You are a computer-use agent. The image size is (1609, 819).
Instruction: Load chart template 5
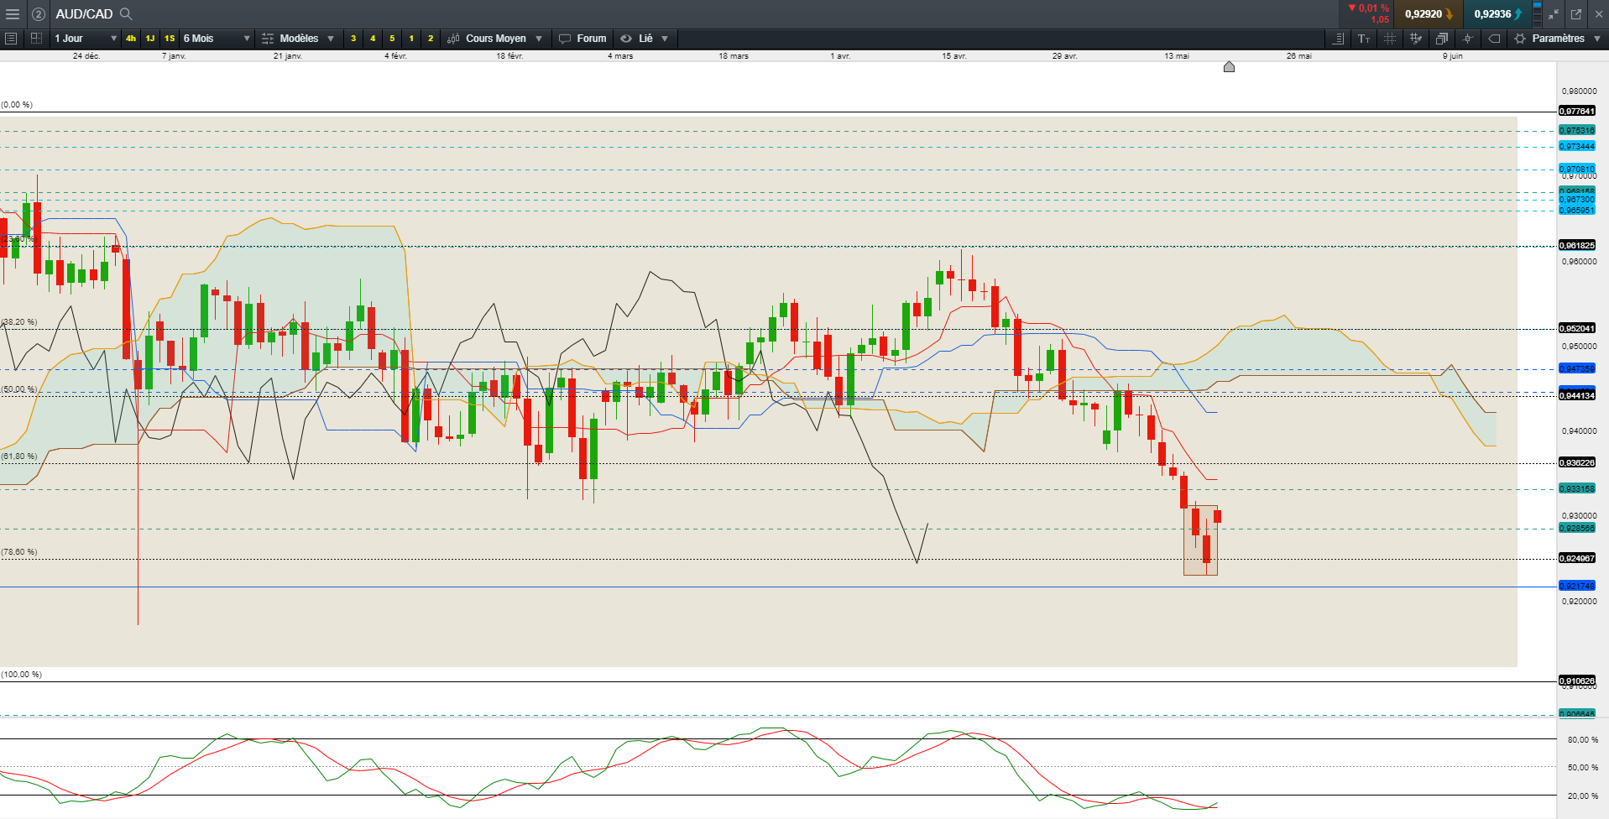(x=392, y=39)
